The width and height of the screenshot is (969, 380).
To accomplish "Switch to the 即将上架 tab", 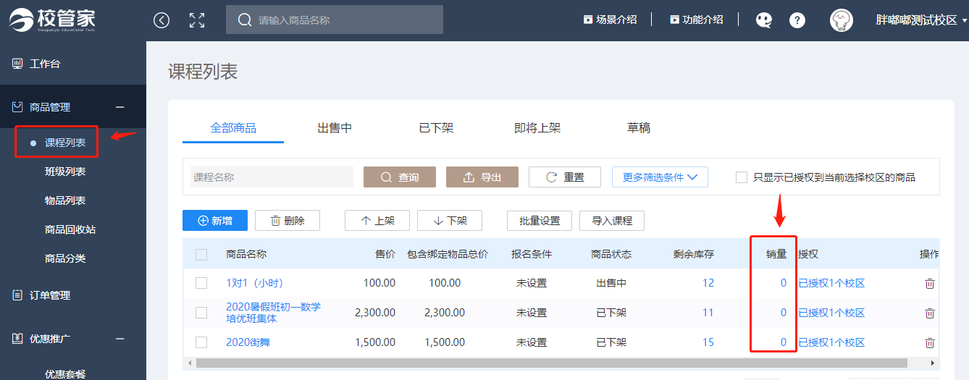I will click(537, 128).
